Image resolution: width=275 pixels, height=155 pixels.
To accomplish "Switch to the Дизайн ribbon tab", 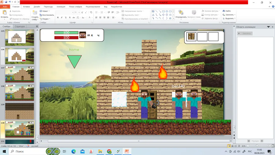I will pos(37,7).
